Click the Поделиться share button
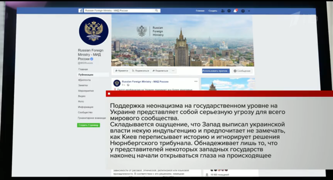333x180 pixels. coord(160,71)
